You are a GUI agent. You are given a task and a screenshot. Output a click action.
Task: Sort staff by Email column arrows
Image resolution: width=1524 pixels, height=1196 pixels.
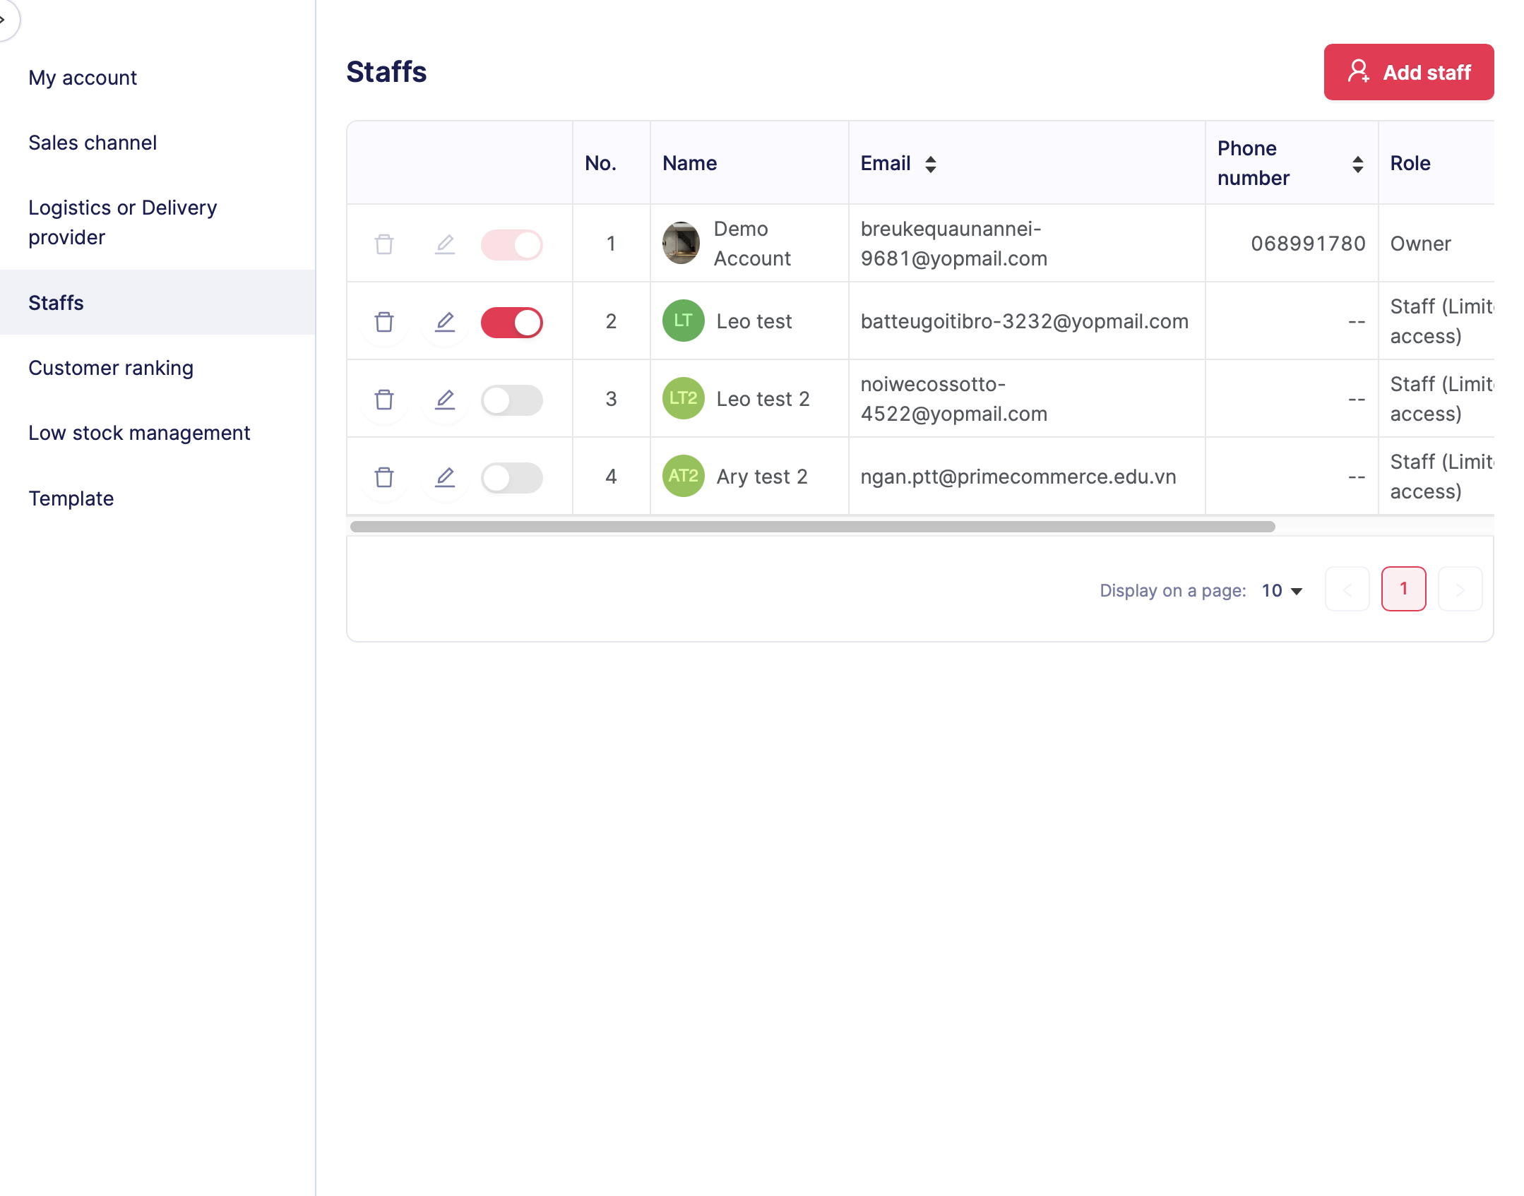(931, 164)
